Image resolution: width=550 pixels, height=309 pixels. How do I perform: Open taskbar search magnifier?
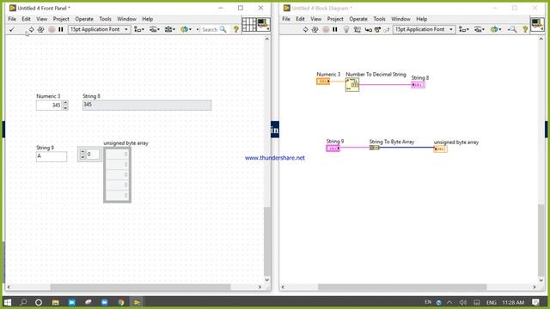pyautogui.click(x=23, y=302)
